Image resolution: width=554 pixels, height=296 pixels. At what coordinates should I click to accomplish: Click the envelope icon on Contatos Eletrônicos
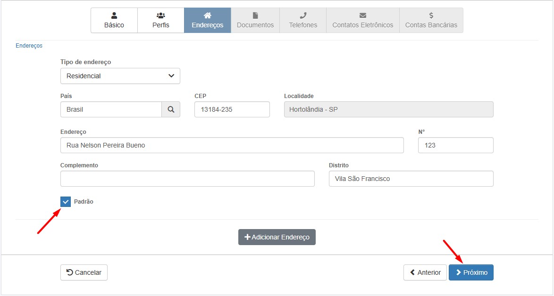point(362,16)
